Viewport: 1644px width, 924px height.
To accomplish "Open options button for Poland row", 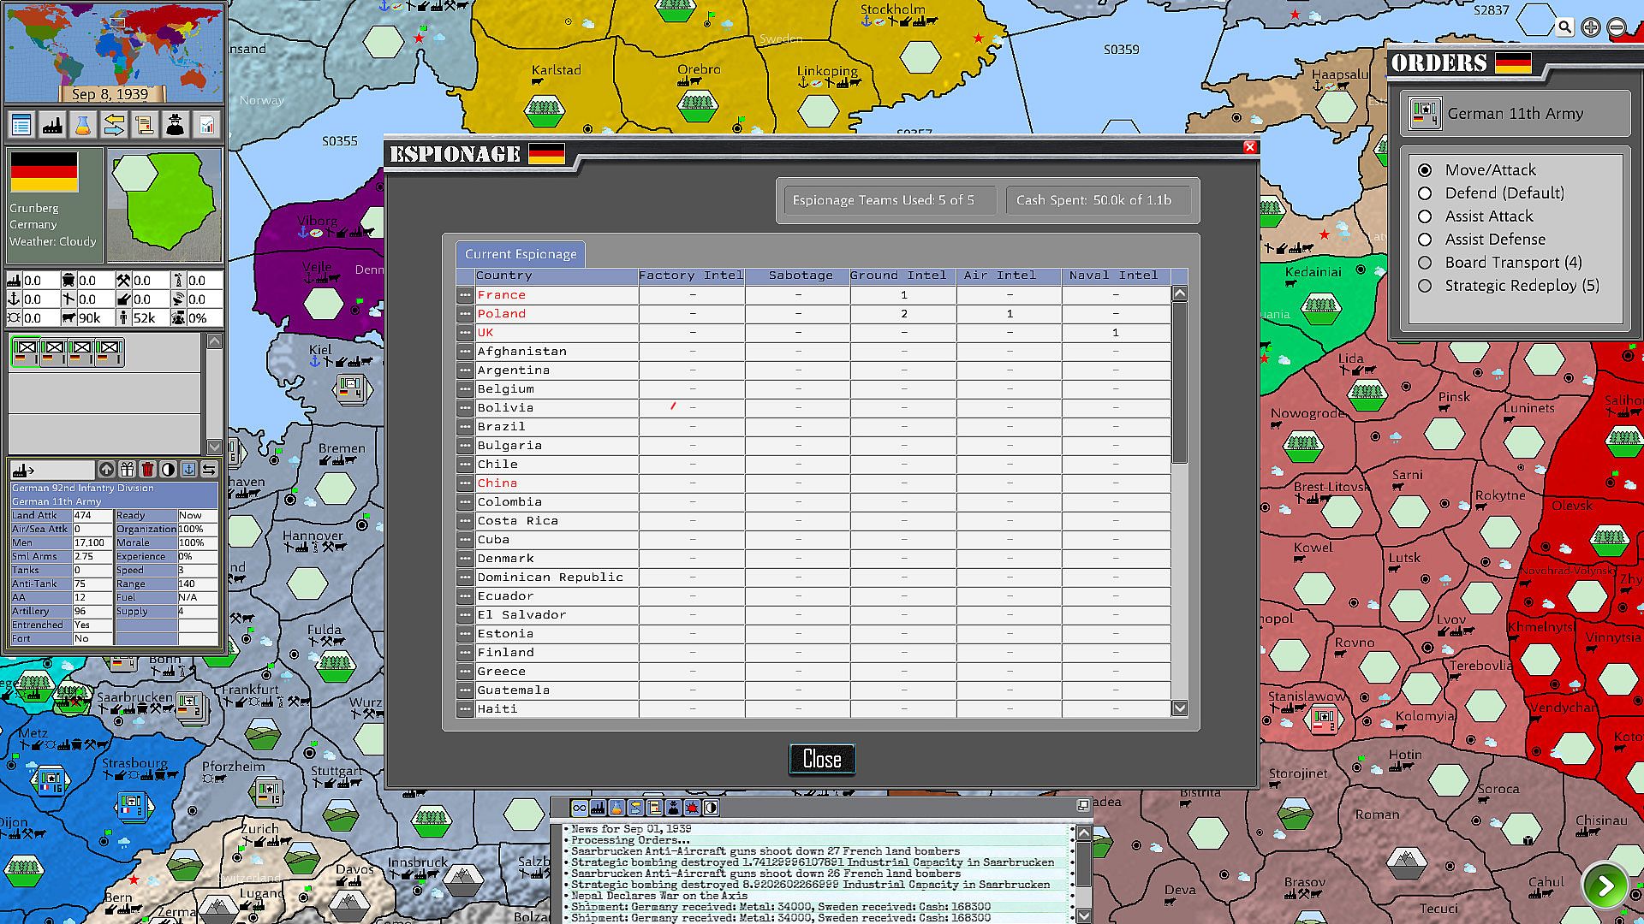I will [x=465, y=314].
